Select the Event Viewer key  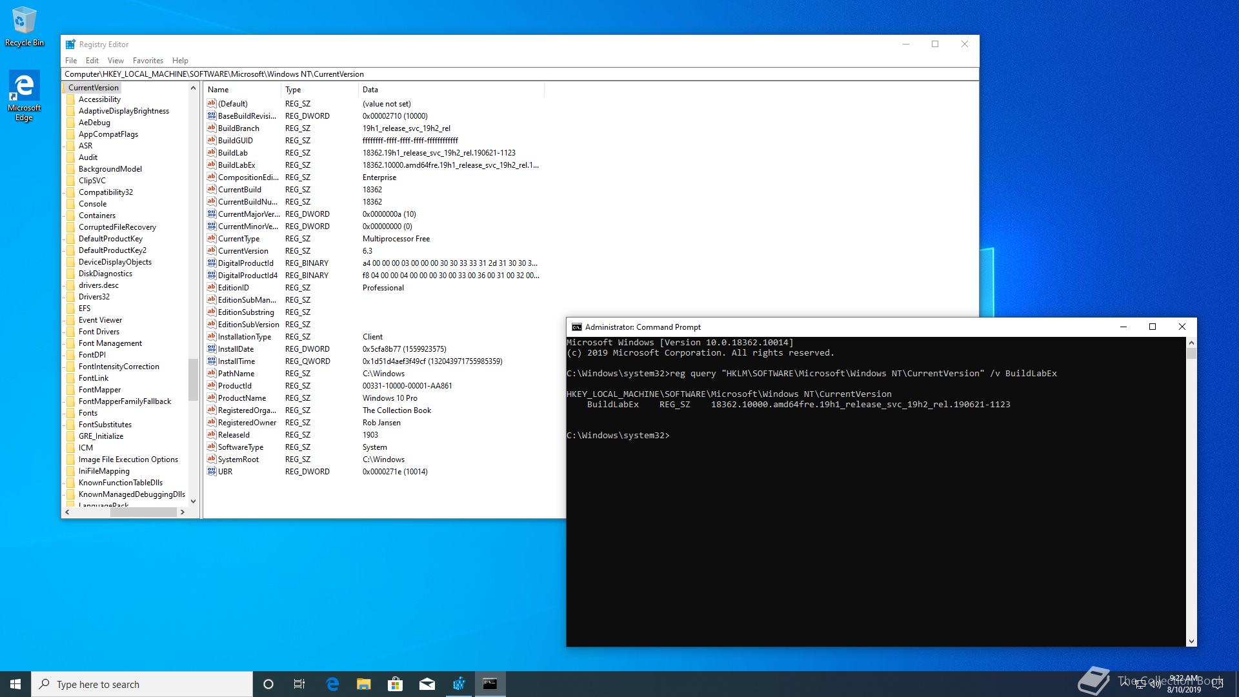click(x=100, y=320)
